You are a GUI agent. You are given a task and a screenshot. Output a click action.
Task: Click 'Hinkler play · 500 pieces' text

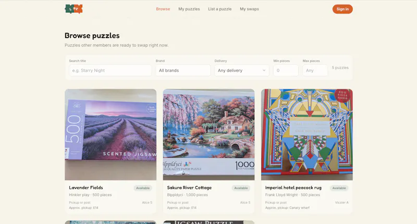click(90, 195)
